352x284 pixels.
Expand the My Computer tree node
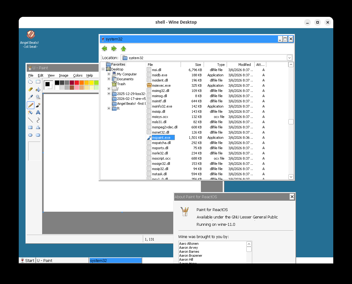tap(109, 74)
